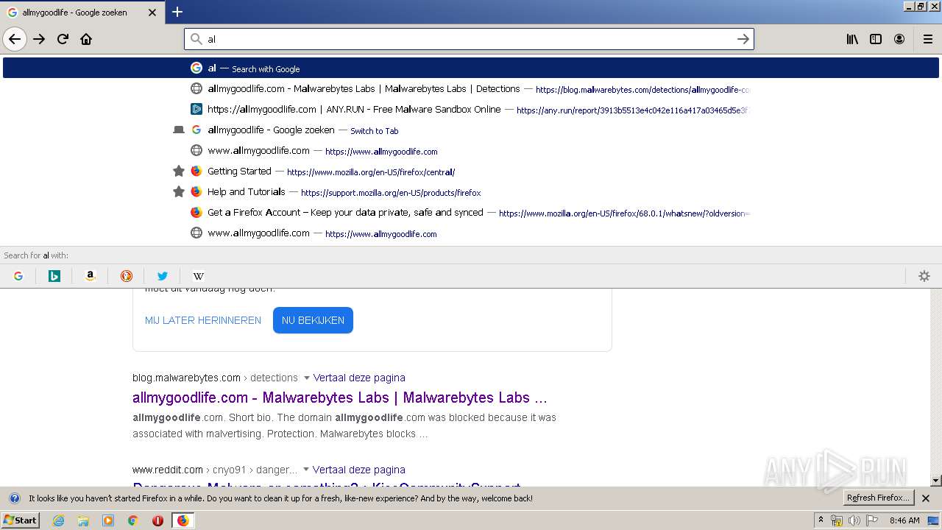Expand dropdown arrow next to blog.malwarebytes.com
Image resolution: width=942 pixels, height=530 pixels.
306,378
